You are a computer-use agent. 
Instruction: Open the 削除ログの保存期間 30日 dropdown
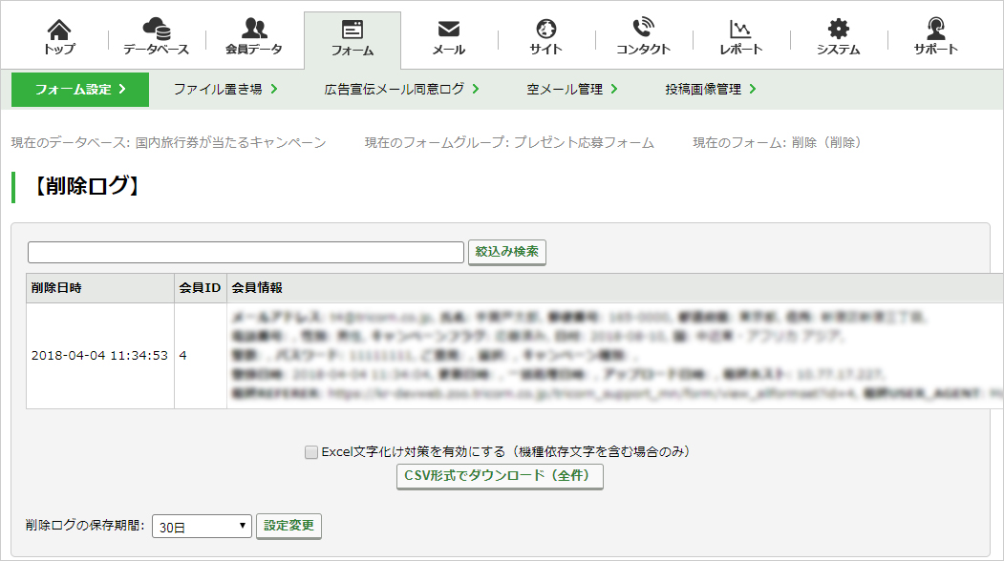(202, 527)
